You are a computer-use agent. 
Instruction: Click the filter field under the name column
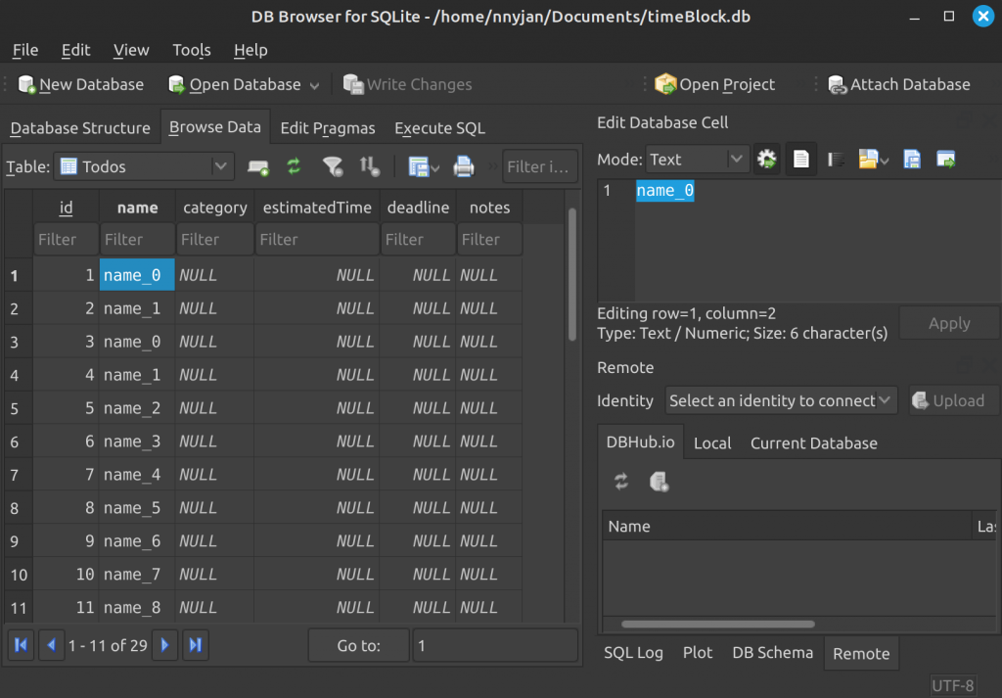[x=137, y=239]
